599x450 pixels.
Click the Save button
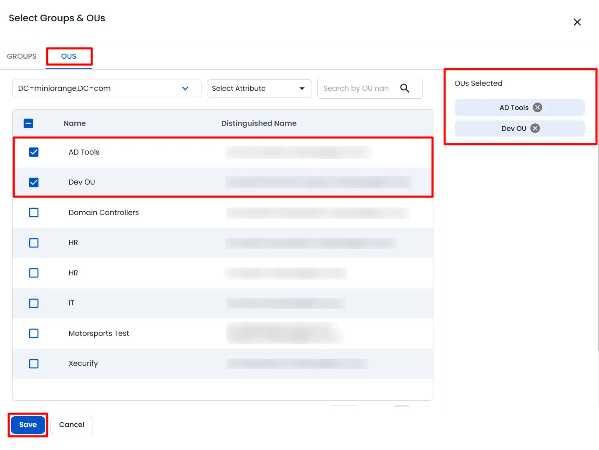coord(28,425)
